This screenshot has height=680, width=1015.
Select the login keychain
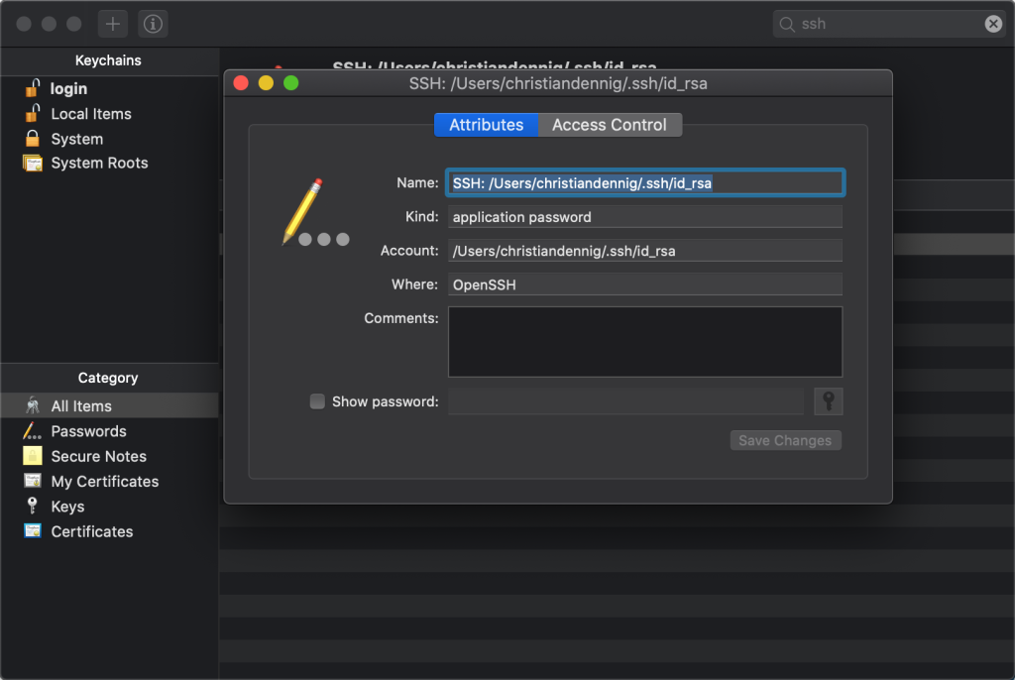[x=68, y=88]
